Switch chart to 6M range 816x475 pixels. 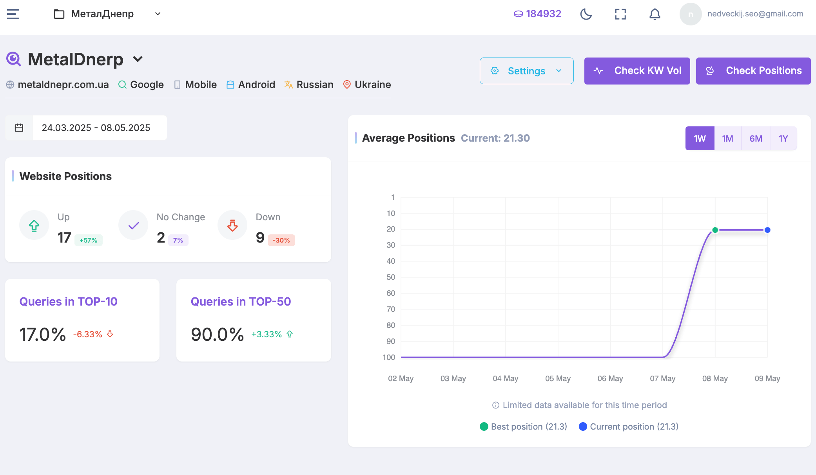pos(756,139)
